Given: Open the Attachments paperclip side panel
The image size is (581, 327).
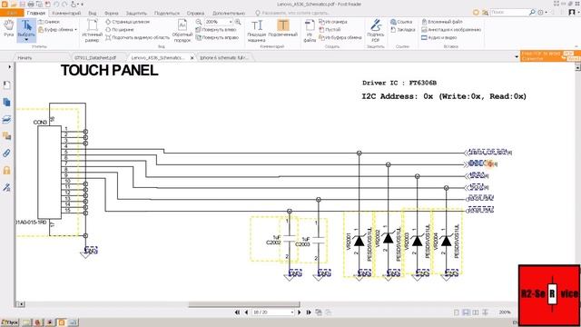Looking at the screenshot, I should 6,154.
